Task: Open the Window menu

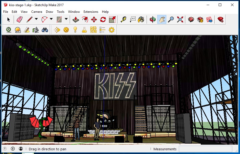Action: (x=74, y=12)
